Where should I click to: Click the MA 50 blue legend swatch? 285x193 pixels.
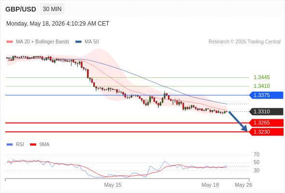pos(78,42)
